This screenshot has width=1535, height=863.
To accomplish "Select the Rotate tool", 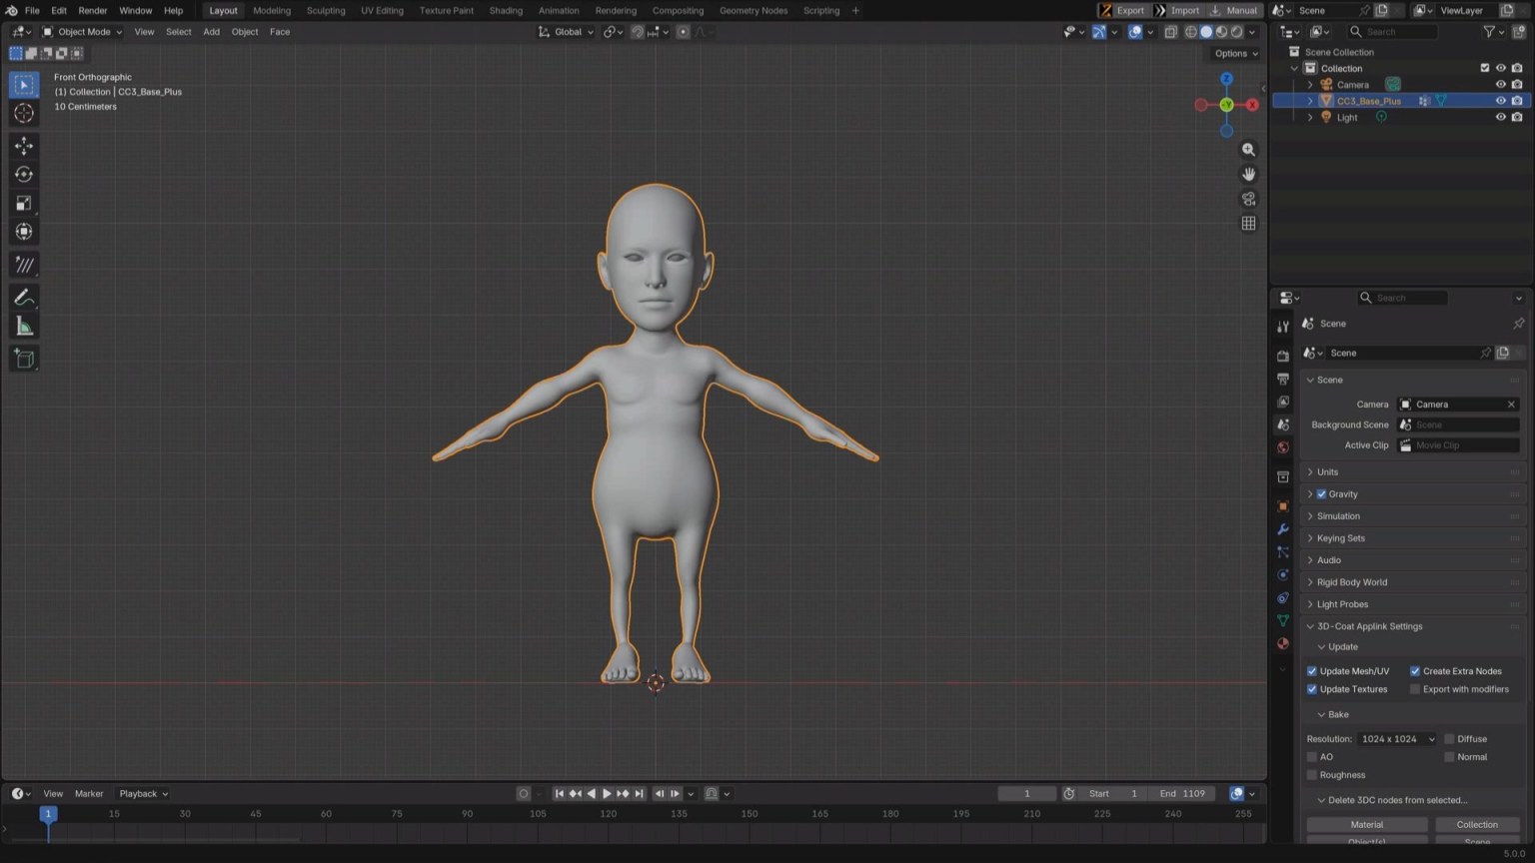I will (x=24, y=175).
